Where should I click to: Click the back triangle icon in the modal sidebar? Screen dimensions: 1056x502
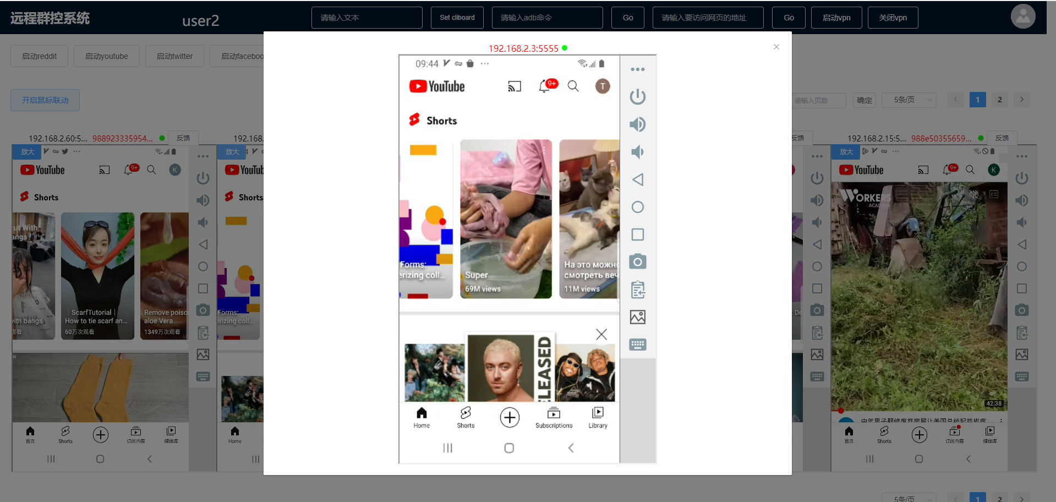tap(637, 179)
